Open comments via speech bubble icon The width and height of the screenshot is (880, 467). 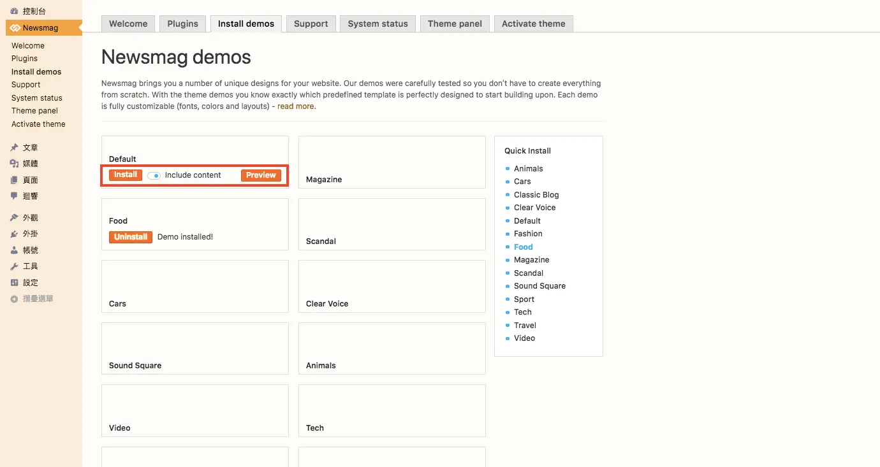(14, 196)
